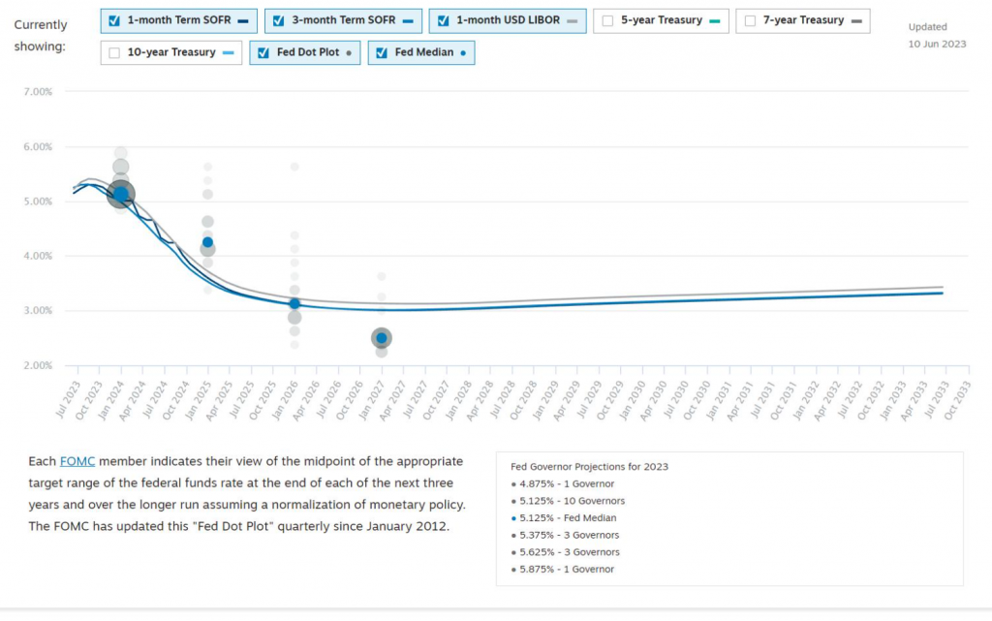Select blue Fed Median dot at Jan 2024

tap(120, 195)
